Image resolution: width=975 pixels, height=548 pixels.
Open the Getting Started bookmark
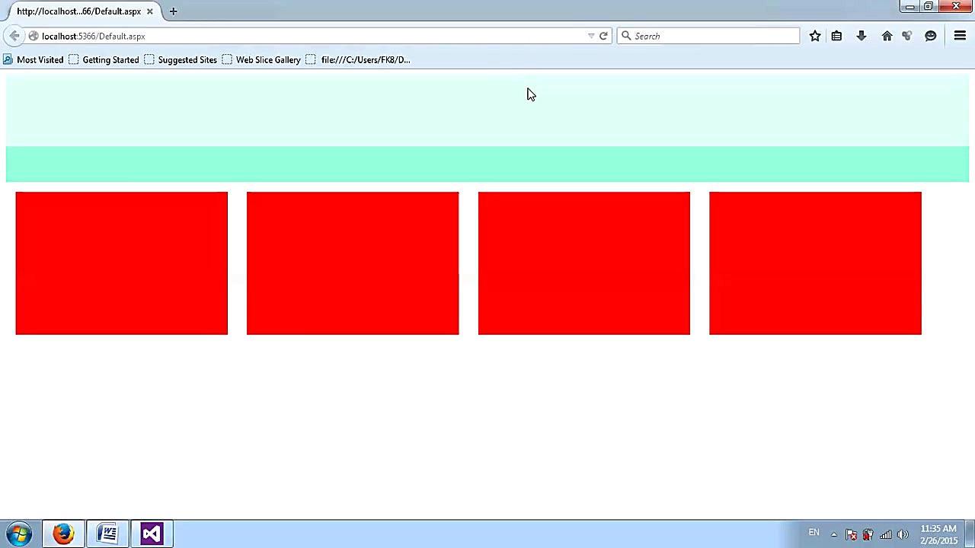[x=104, y=59]
